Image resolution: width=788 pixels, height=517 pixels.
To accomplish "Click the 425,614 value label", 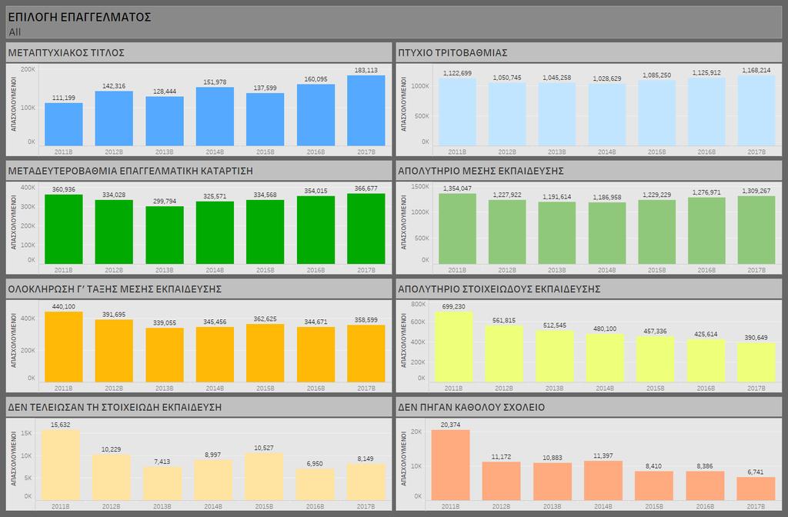I will [x=706, y=334].
